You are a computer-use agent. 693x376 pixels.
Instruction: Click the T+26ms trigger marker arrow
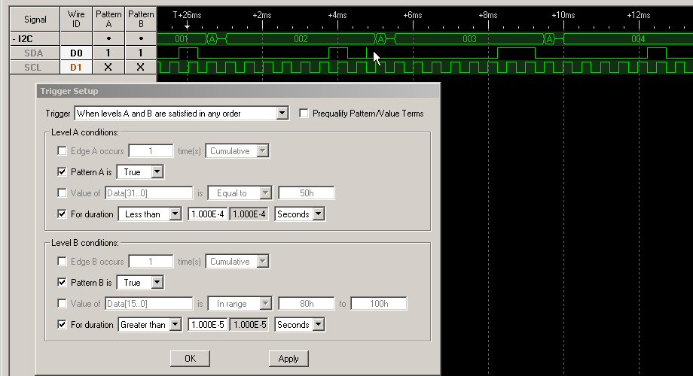187,25
